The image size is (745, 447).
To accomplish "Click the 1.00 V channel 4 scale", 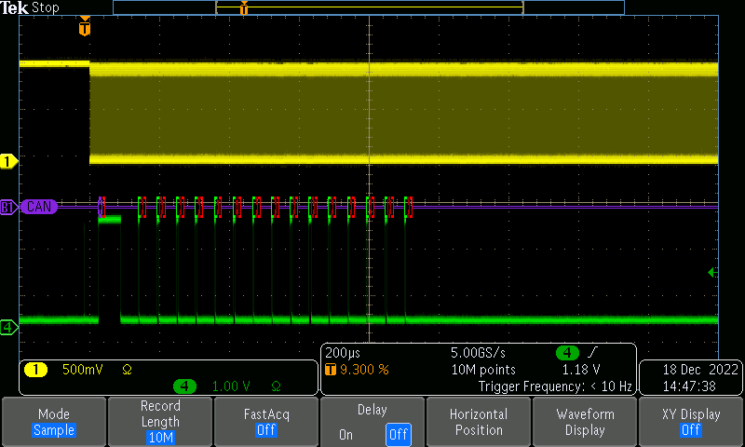I will (231, 386).
